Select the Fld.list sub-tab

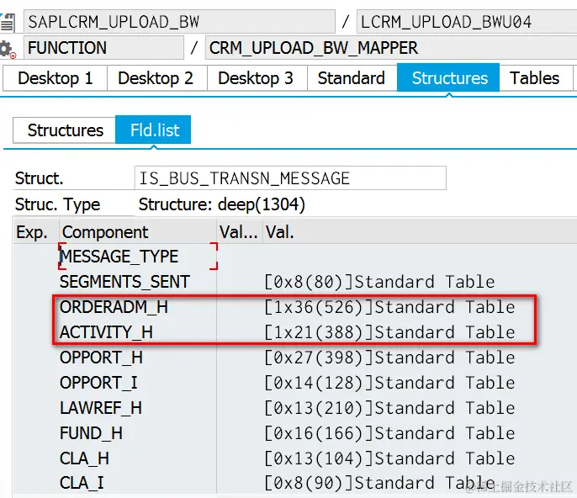pyautogui.click(x=153, y=130)
